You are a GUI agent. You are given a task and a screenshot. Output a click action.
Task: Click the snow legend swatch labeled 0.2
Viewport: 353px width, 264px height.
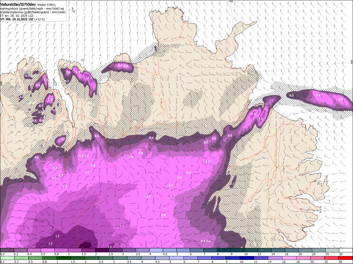pos(7,250)
